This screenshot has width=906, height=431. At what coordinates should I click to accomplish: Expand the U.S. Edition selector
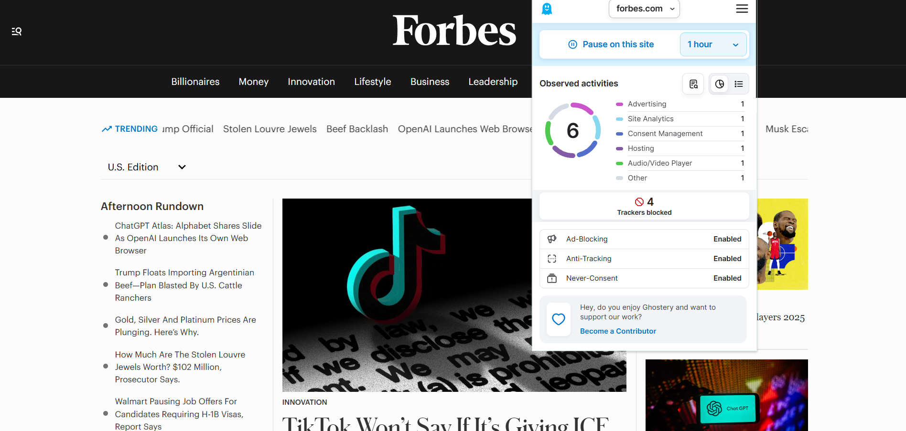pos(146,167)
